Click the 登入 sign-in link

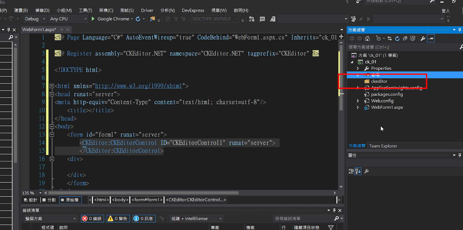tap(446, 11)
